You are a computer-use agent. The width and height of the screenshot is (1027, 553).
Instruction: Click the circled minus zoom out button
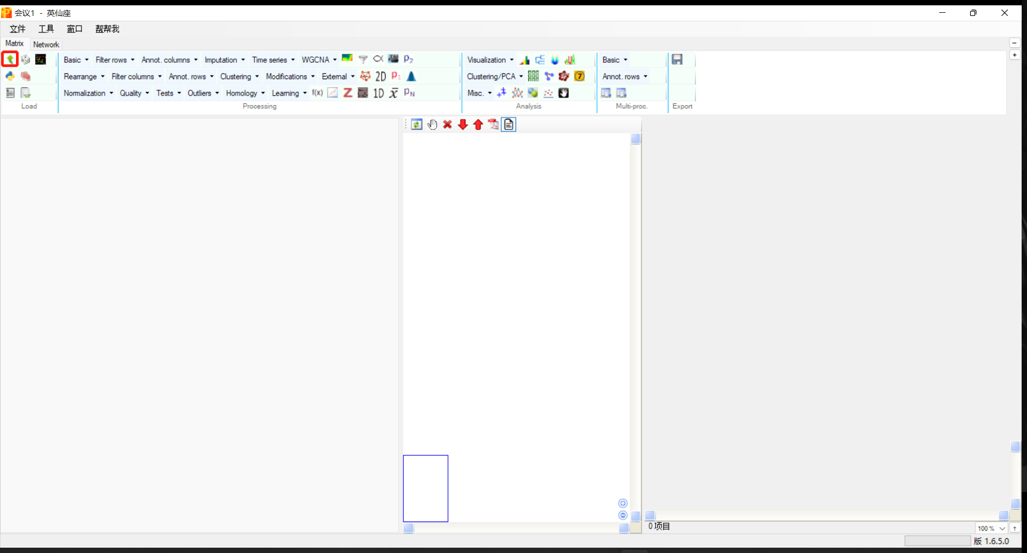(x=623, y=515)
